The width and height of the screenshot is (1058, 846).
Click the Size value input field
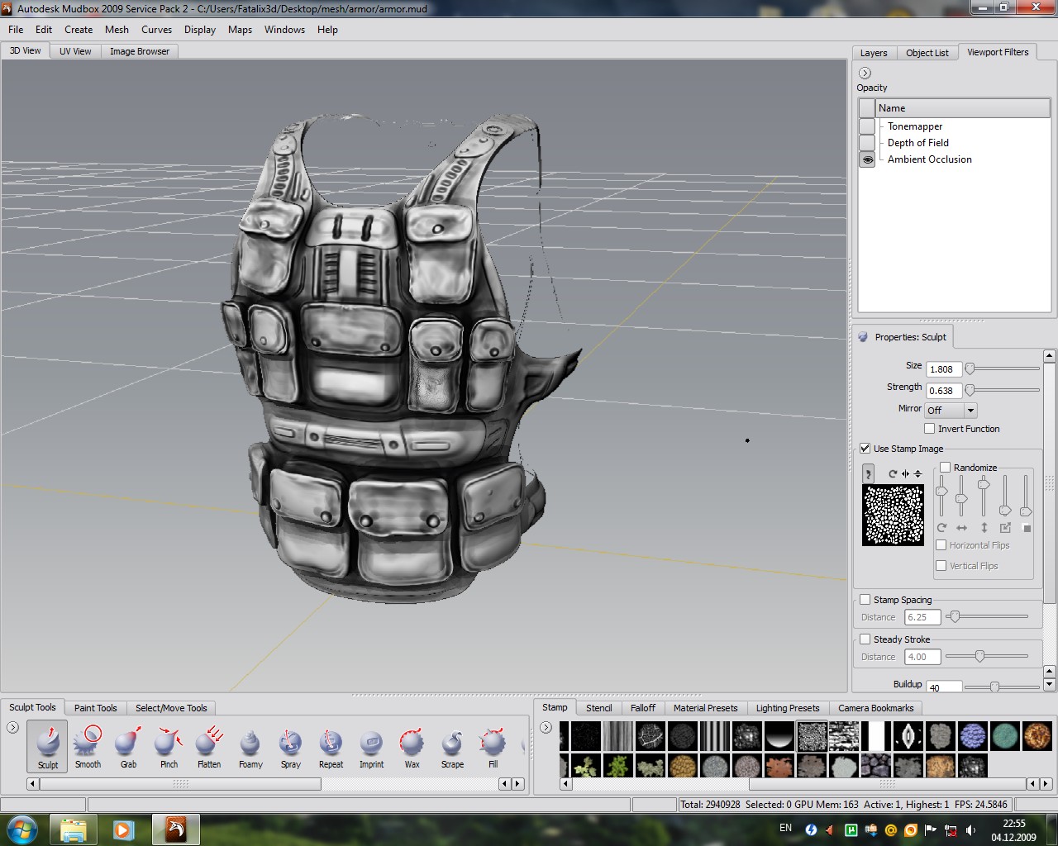click(943, 369)
